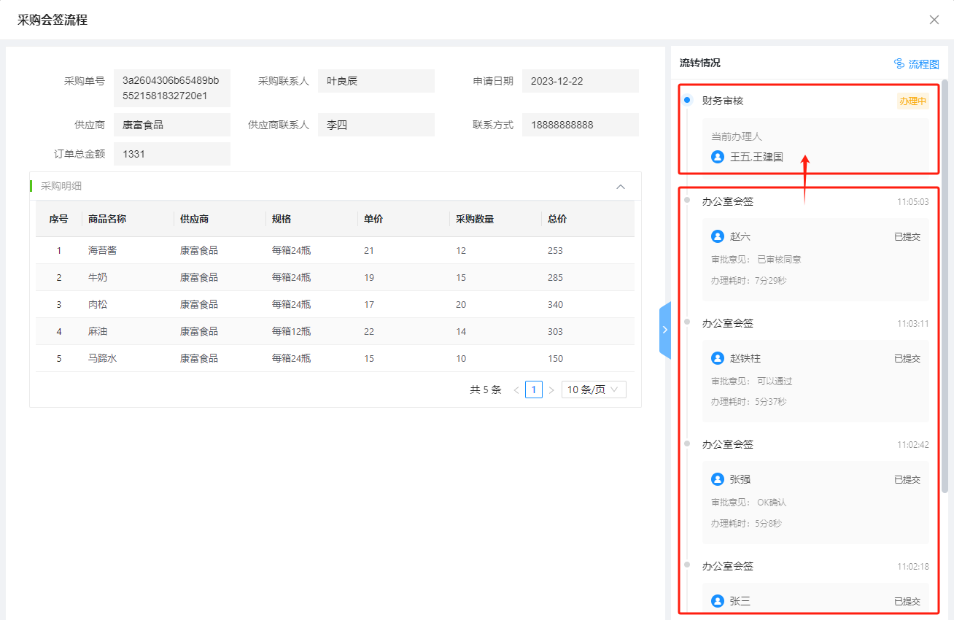Click the 采购单号 input field
The width and height of the screenshot is (954, 620).
coord(172,88)
